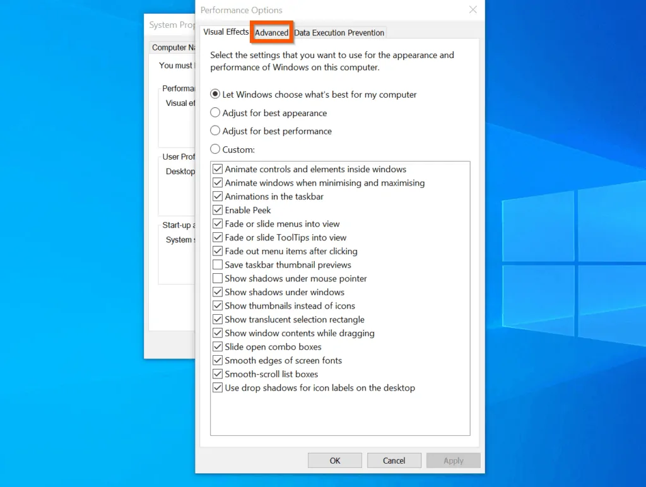Toggle Smooth edges of screen fonts

(x=218, y=361)
